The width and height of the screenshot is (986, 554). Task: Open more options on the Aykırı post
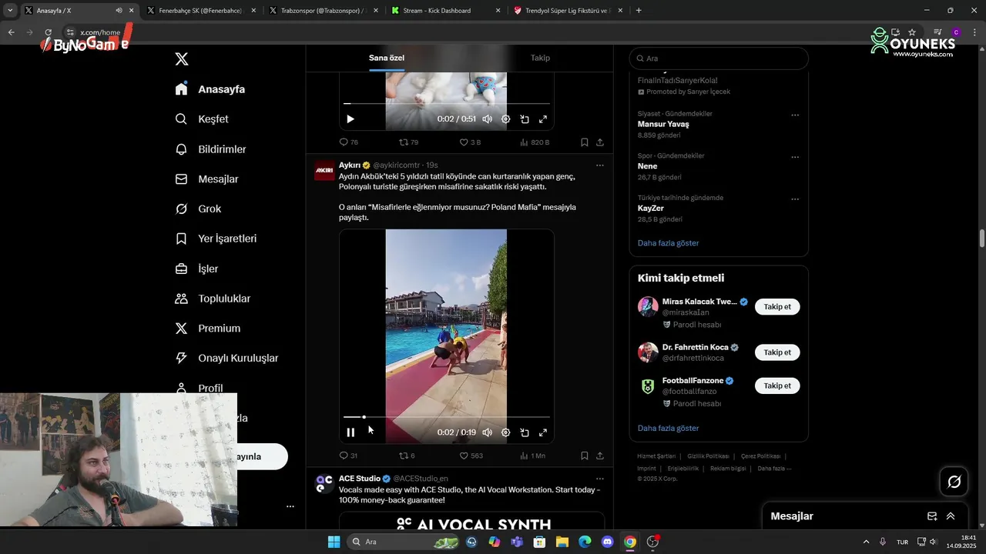[x=600, y=165]
